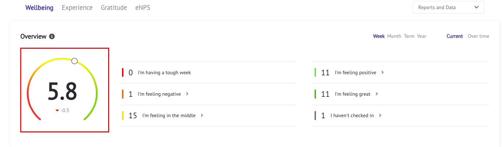Click the Overview info icon

click(52, 36)
